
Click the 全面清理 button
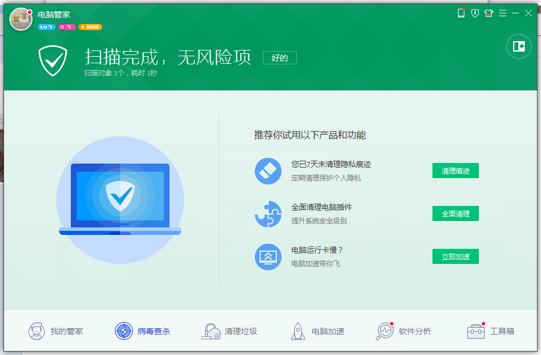(x=456, y=213)
